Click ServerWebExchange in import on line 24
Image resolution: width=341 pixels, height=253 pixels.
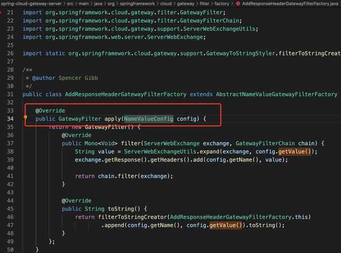pos(175,37)
